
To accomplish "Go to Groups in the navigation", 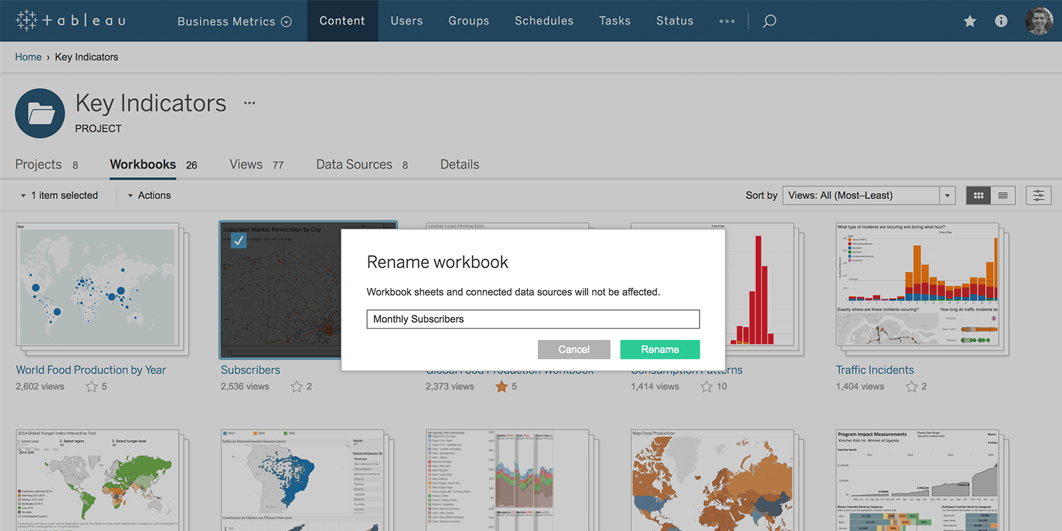I will 469,21.
